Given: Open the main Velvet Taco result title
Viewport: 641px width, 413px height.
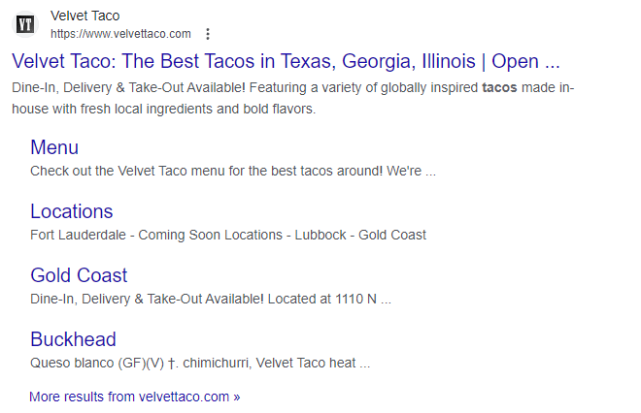Looking at the screenshot, I should coord(286,62).
